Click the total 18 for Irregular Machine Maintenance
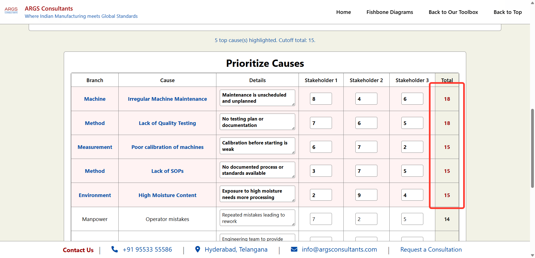The image size is (535, 258). click(447, 99)
